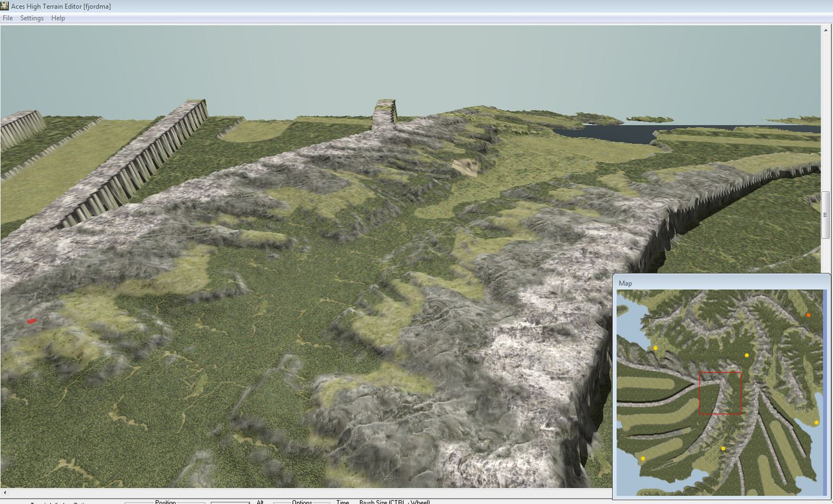The image size is (833, 504).
Task: Open the Settings menu
Action: 32,18
